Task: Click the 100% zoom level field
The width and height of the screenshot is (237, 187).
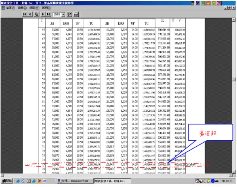Action: coord(57,15)
